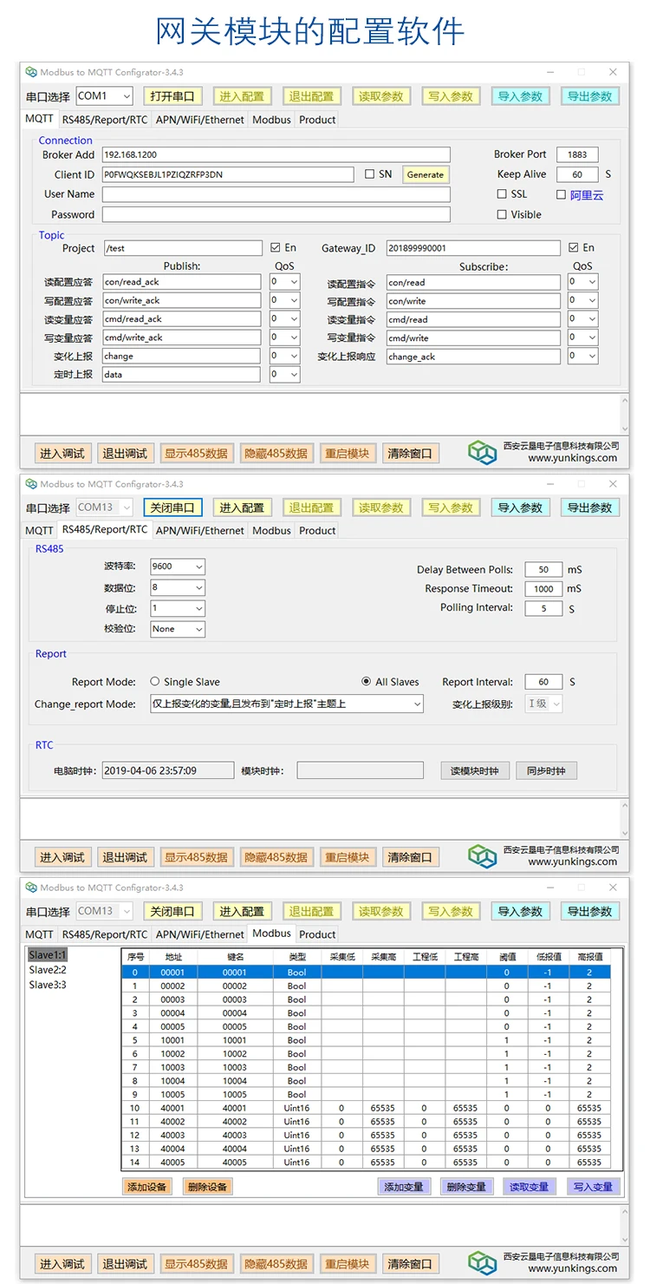Open the RS485/Report/RTC tab in the Modbus table window

[105, 934]
